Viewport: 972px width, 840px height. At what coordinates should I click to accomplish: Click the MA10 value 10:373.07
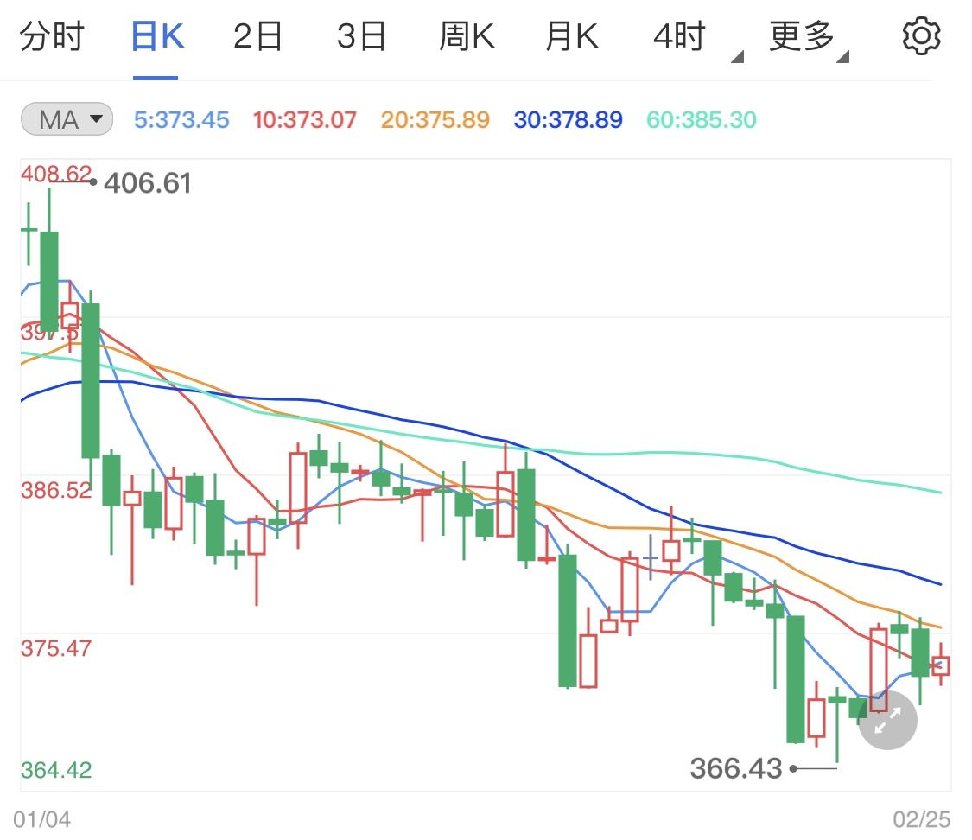tap(304, 119)
